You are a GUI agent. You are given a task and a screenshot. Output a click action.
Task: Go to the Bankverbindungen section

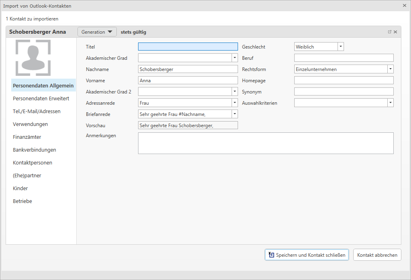[x=35, y=150]
